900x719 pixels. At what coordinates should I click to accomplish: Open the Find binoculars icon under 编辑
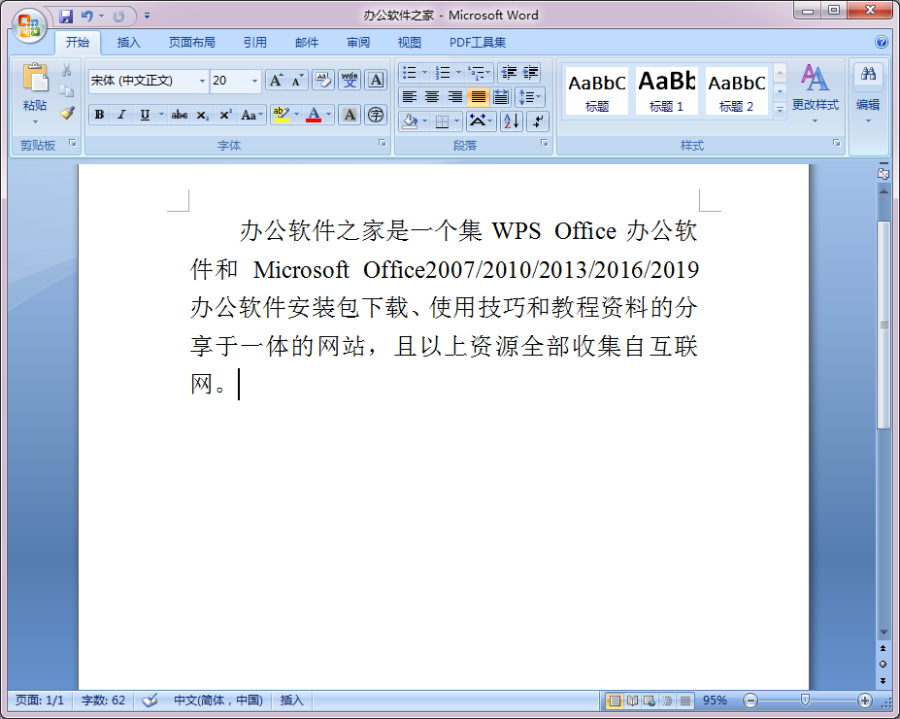(868, 74)
